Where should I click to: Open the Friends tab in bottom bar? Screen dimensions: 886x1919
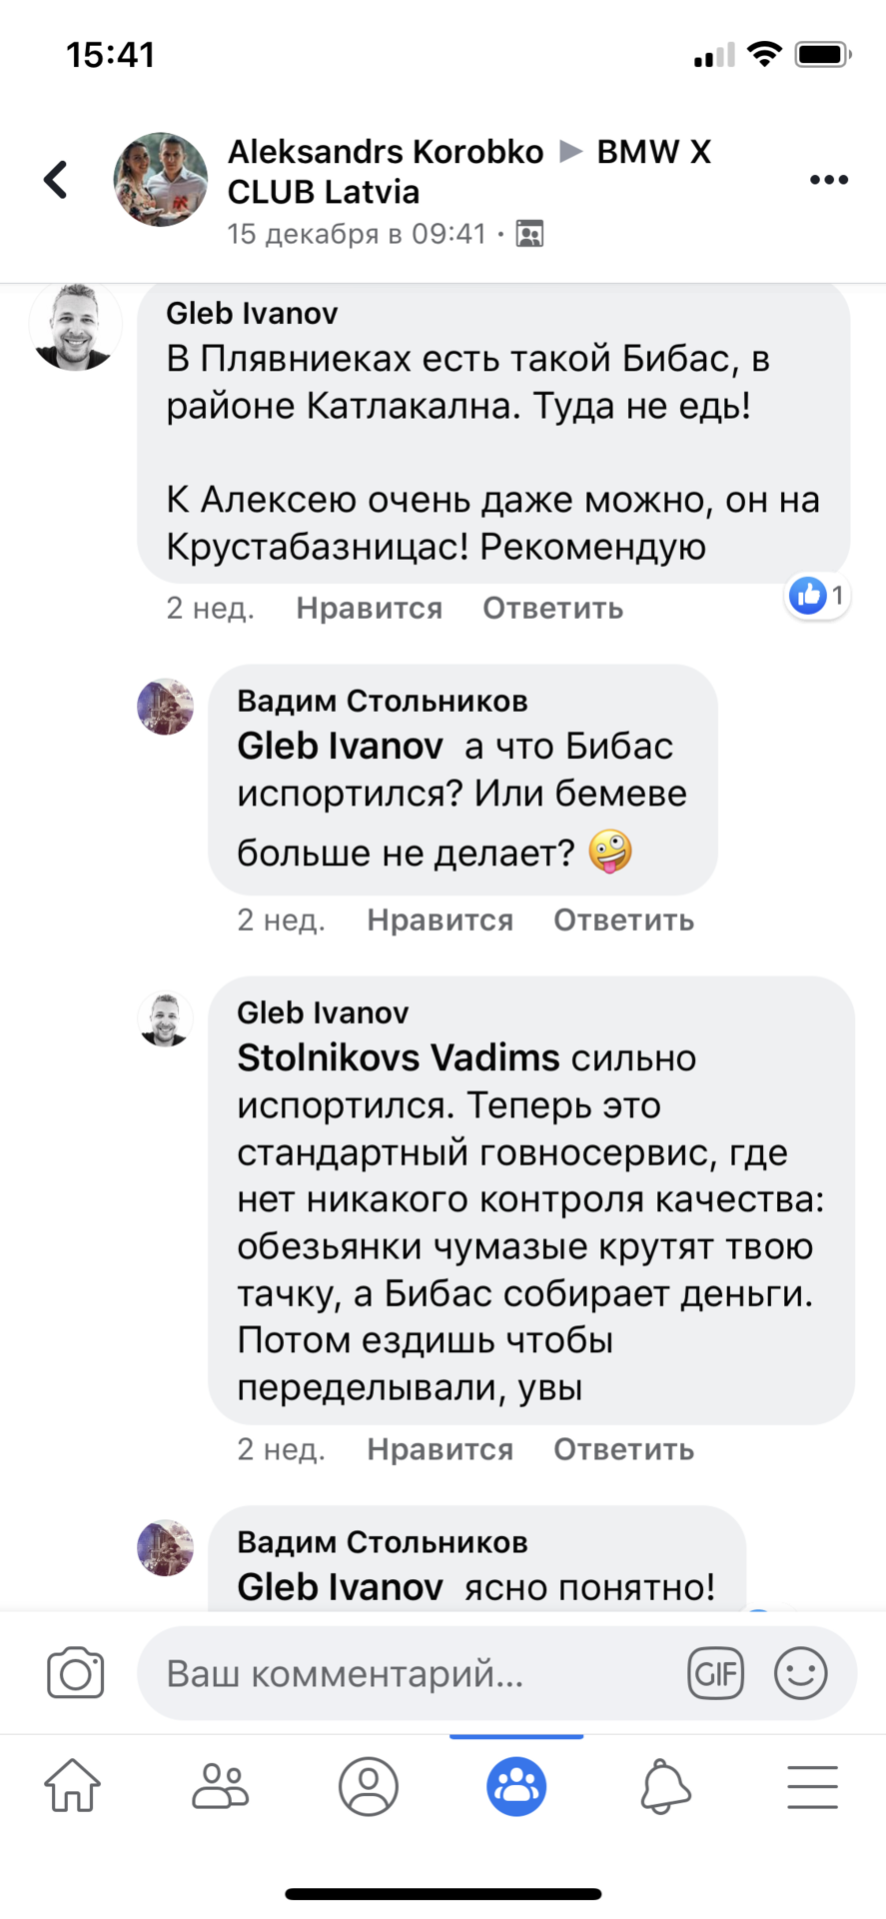(x=220, y=1787)
